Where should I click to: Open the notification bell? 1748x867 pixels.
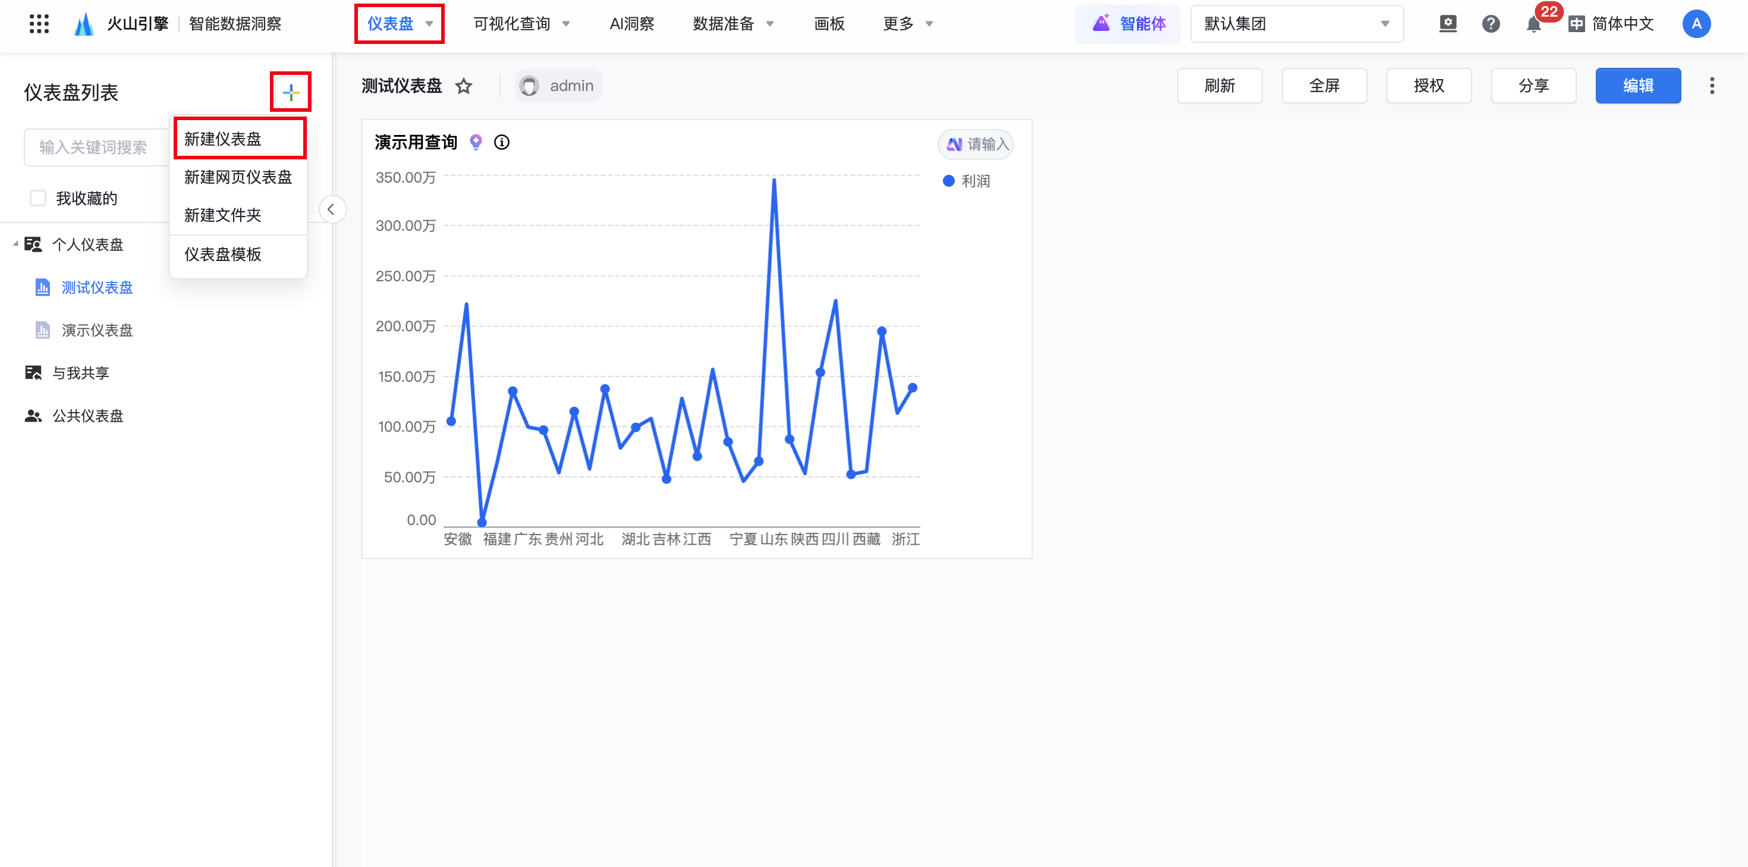[x=1533, y=24]
